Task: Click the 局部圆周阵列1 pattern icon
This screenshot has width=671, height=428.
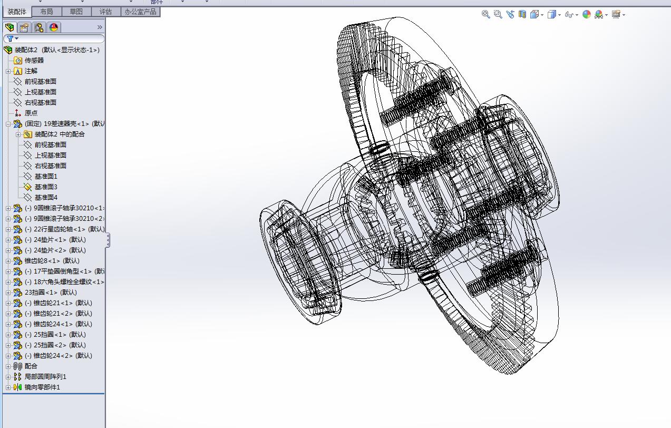Action: pyautogui.click(x=18, y=376)
